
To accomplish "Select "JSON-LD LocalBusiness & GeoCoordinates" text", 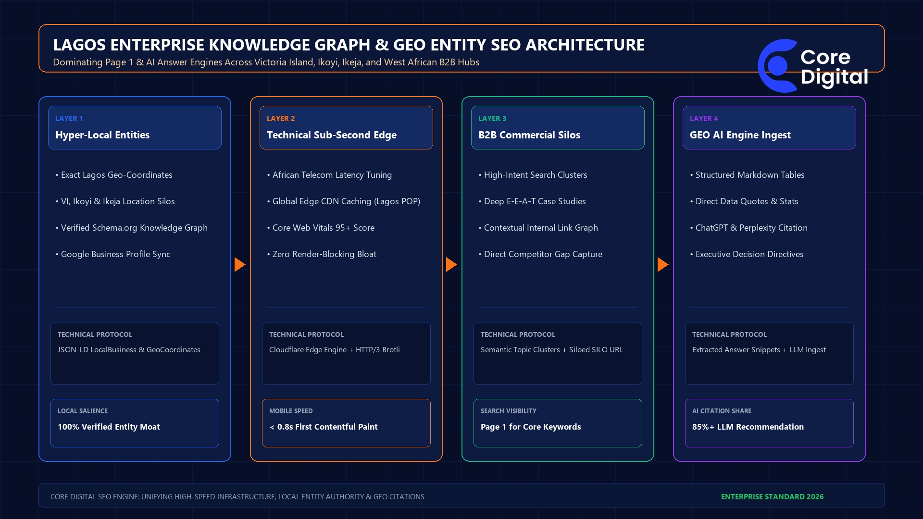I will point(129,350).
